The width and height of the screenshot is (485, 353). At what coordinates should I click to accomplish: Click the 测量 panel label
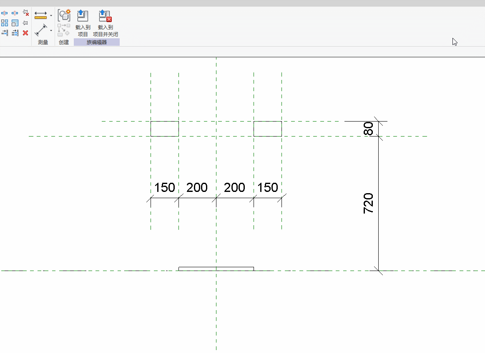(43, 42)
